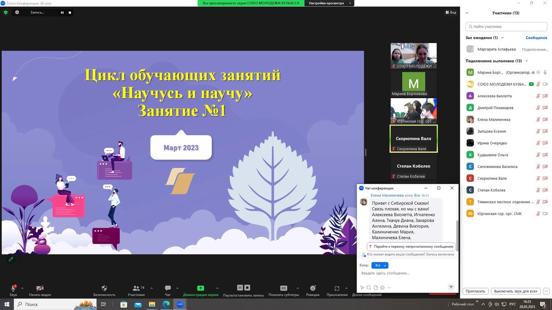Click the chat attach file icon
Viewport: 552px width, 310px height.
[376, 288]
